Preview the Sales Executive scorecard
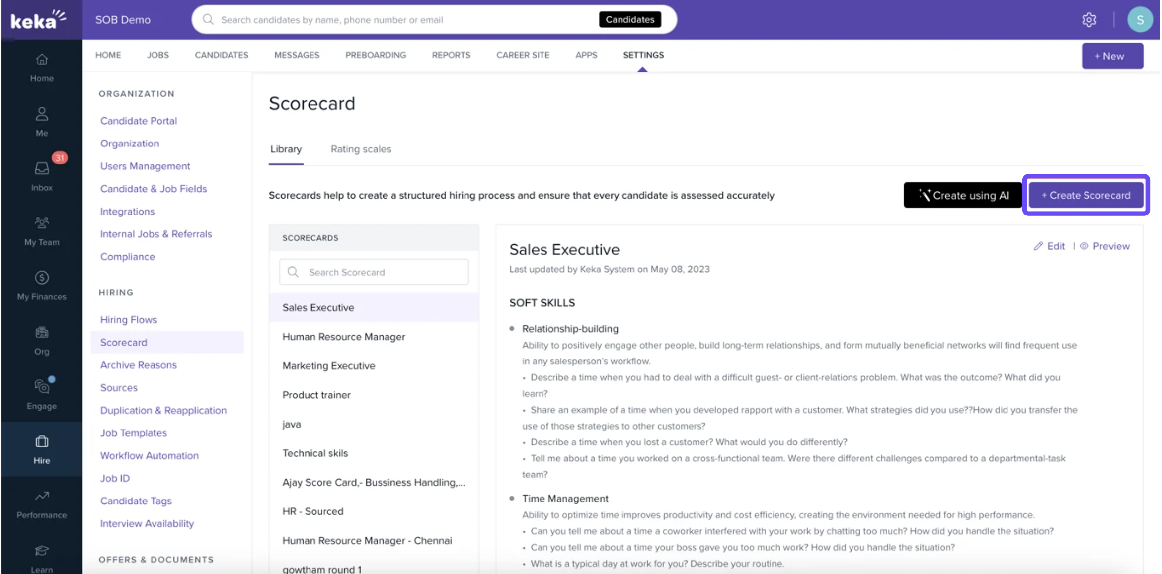Viewport: 1162px width, 574px height. (x=1105, y=246)
